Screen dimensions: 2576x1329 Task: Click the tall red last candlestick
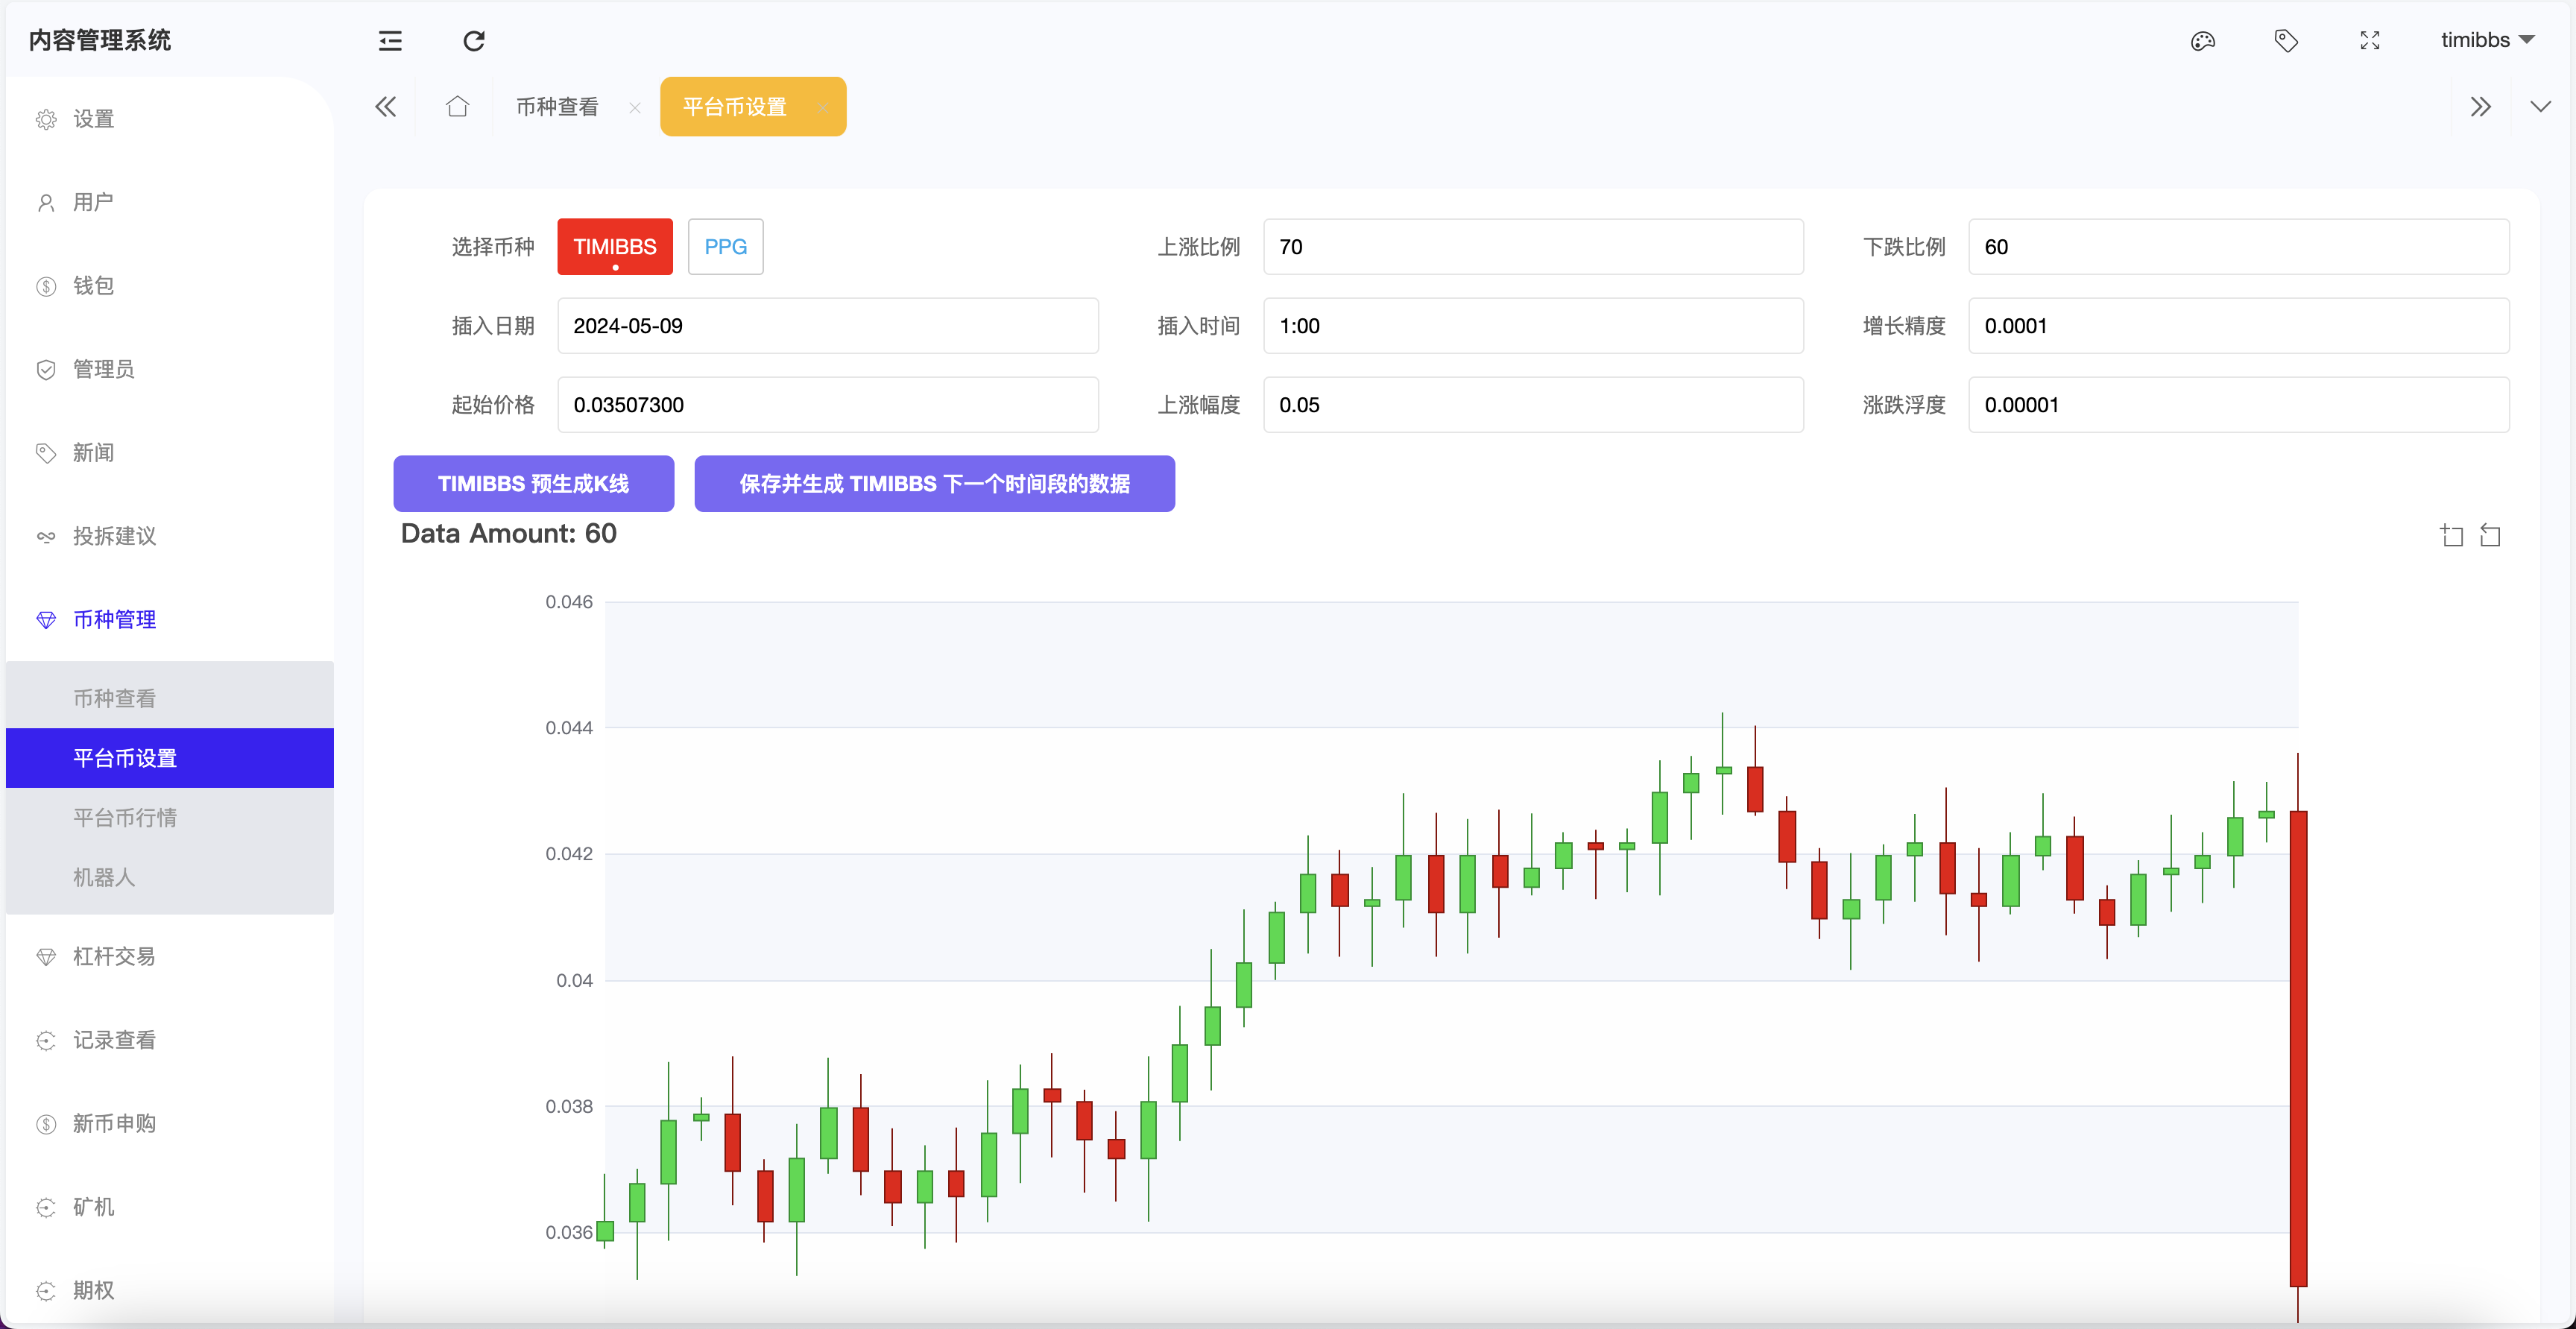[2298, 1048]
